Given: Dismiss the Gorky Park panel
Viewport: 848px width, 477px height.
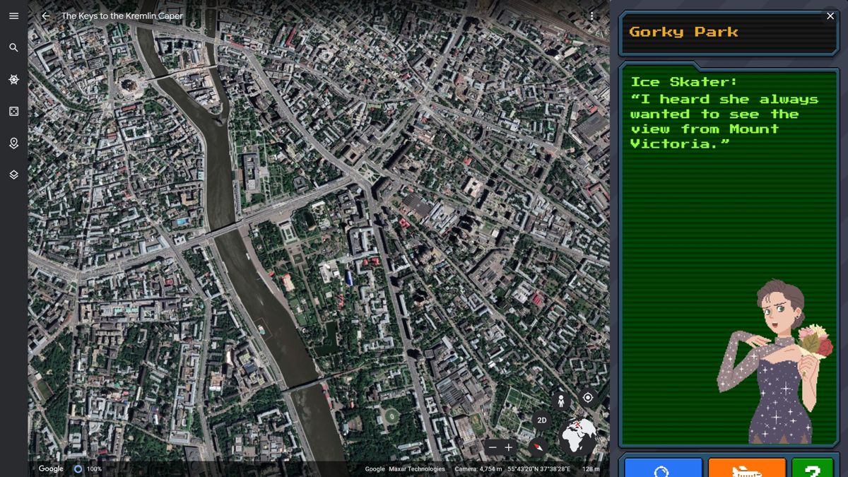Looking at the screenshot, I should [830, 16].
